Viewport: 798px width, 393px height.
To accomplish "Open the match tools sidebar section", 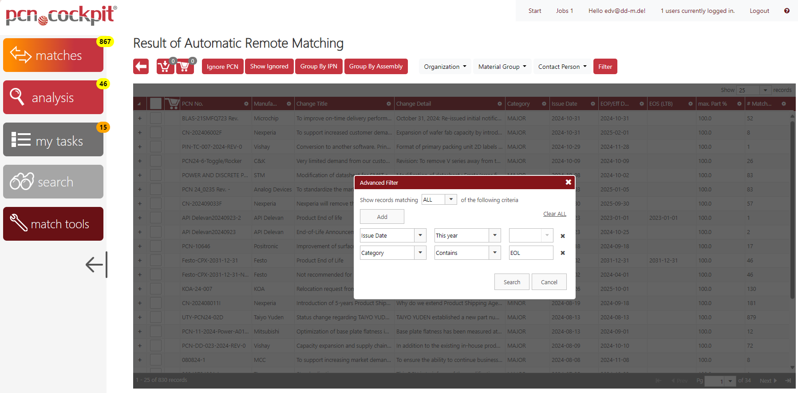I will pyautogui.click(x=53, y=224).
